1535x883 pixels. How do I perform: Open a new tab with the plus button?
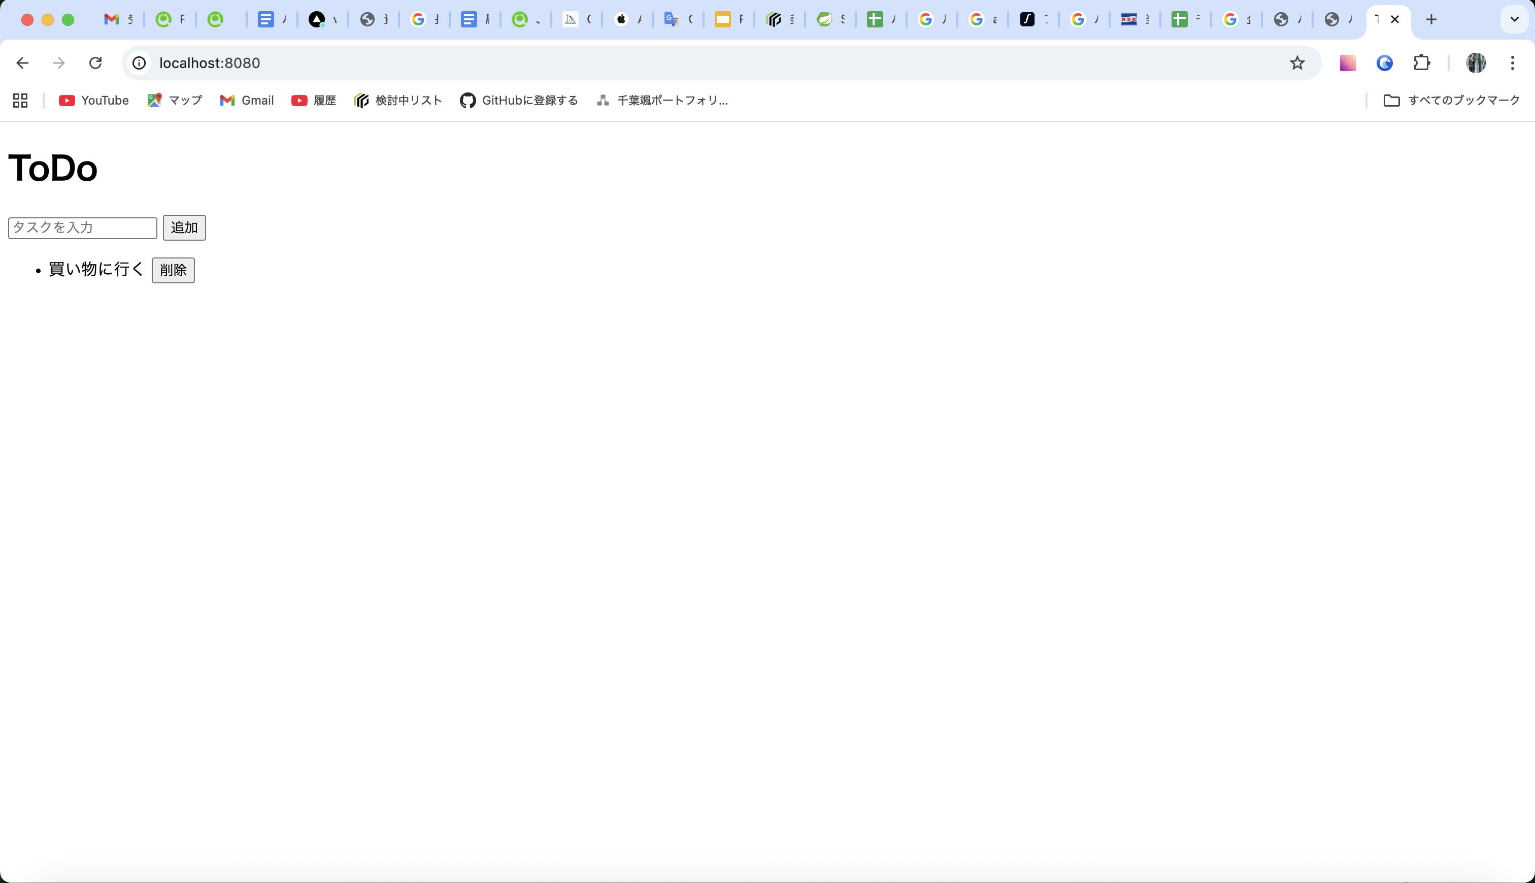point(1431,19)
